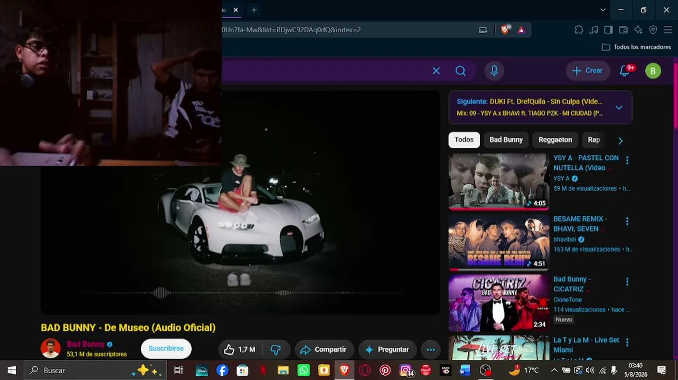The height and width of the screenshot is (380, 678).
Task: Click the install app icon in address bar
Action: (x=483, y=30)
